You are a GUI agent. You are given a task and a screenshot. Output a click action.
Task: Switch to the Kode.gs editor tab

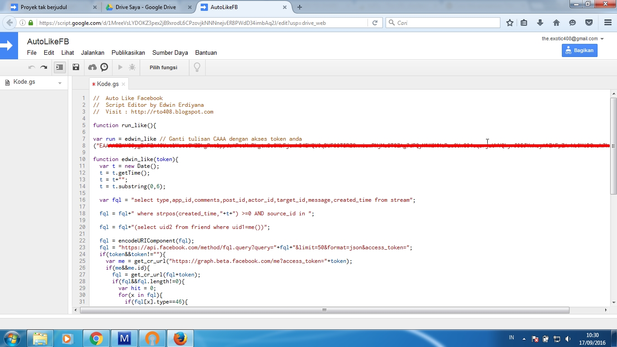coord(108,84)
